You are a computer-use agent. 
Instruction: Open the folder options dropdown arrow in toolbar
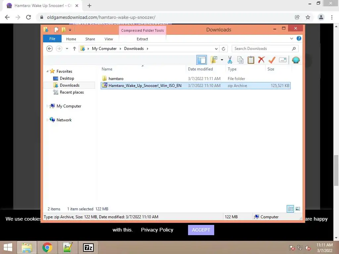pyautogui.click(x=222, y=60)
